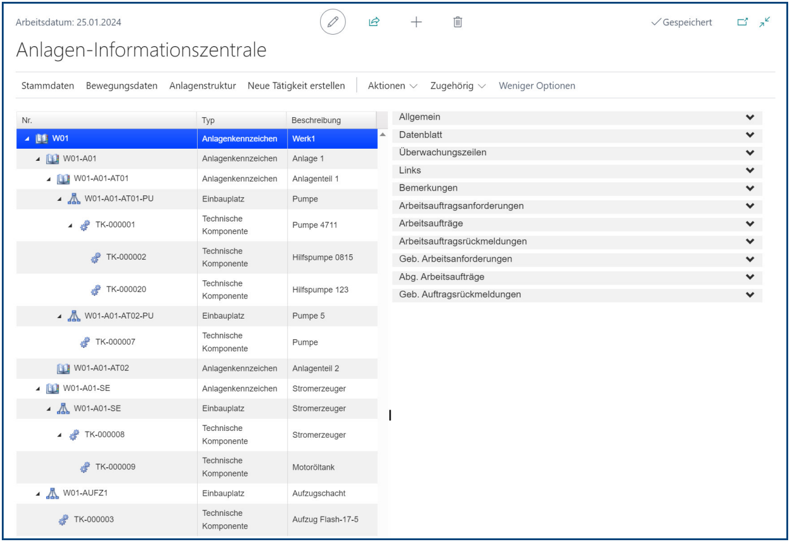Open the Zugehörig dropdown menu
The width and height of the screenshot is (790, 542).
point(458,86)
